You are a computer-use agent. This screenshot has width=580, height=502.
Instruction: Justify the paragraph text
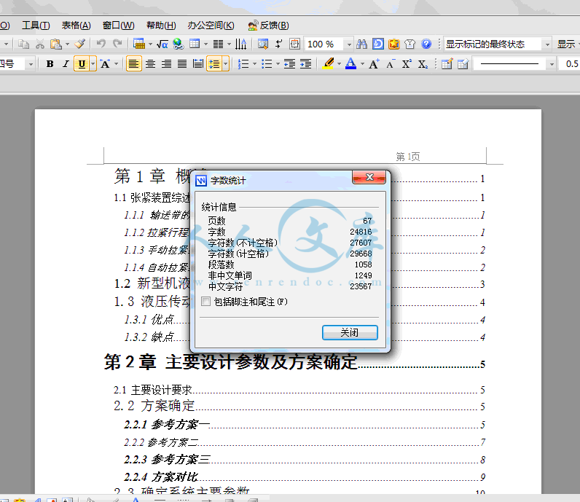pyautogui.click(x=182, y=64)
